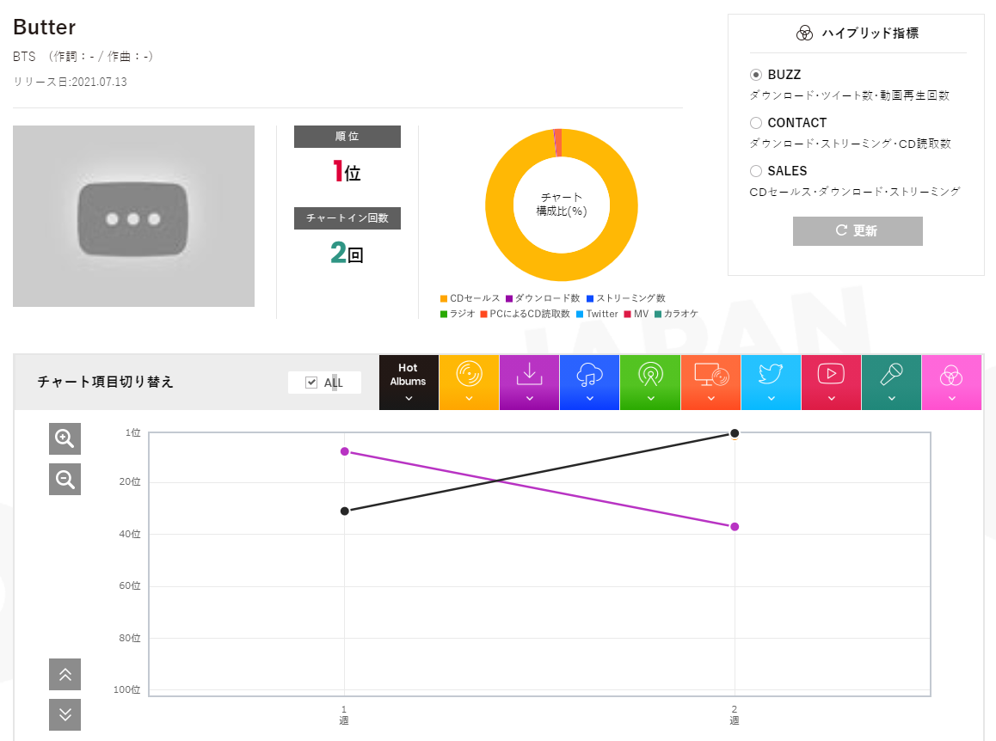Viewport: 996px width, 741px height.
Task: Select the CONTACT radio option
Action: [x=756, y=123]
